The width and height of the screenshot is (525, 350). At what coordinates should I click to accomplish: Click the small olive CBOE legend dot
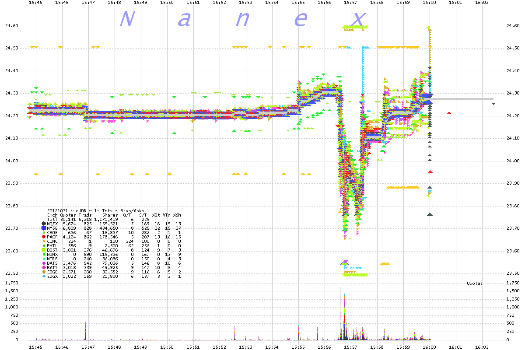point(43,232)
